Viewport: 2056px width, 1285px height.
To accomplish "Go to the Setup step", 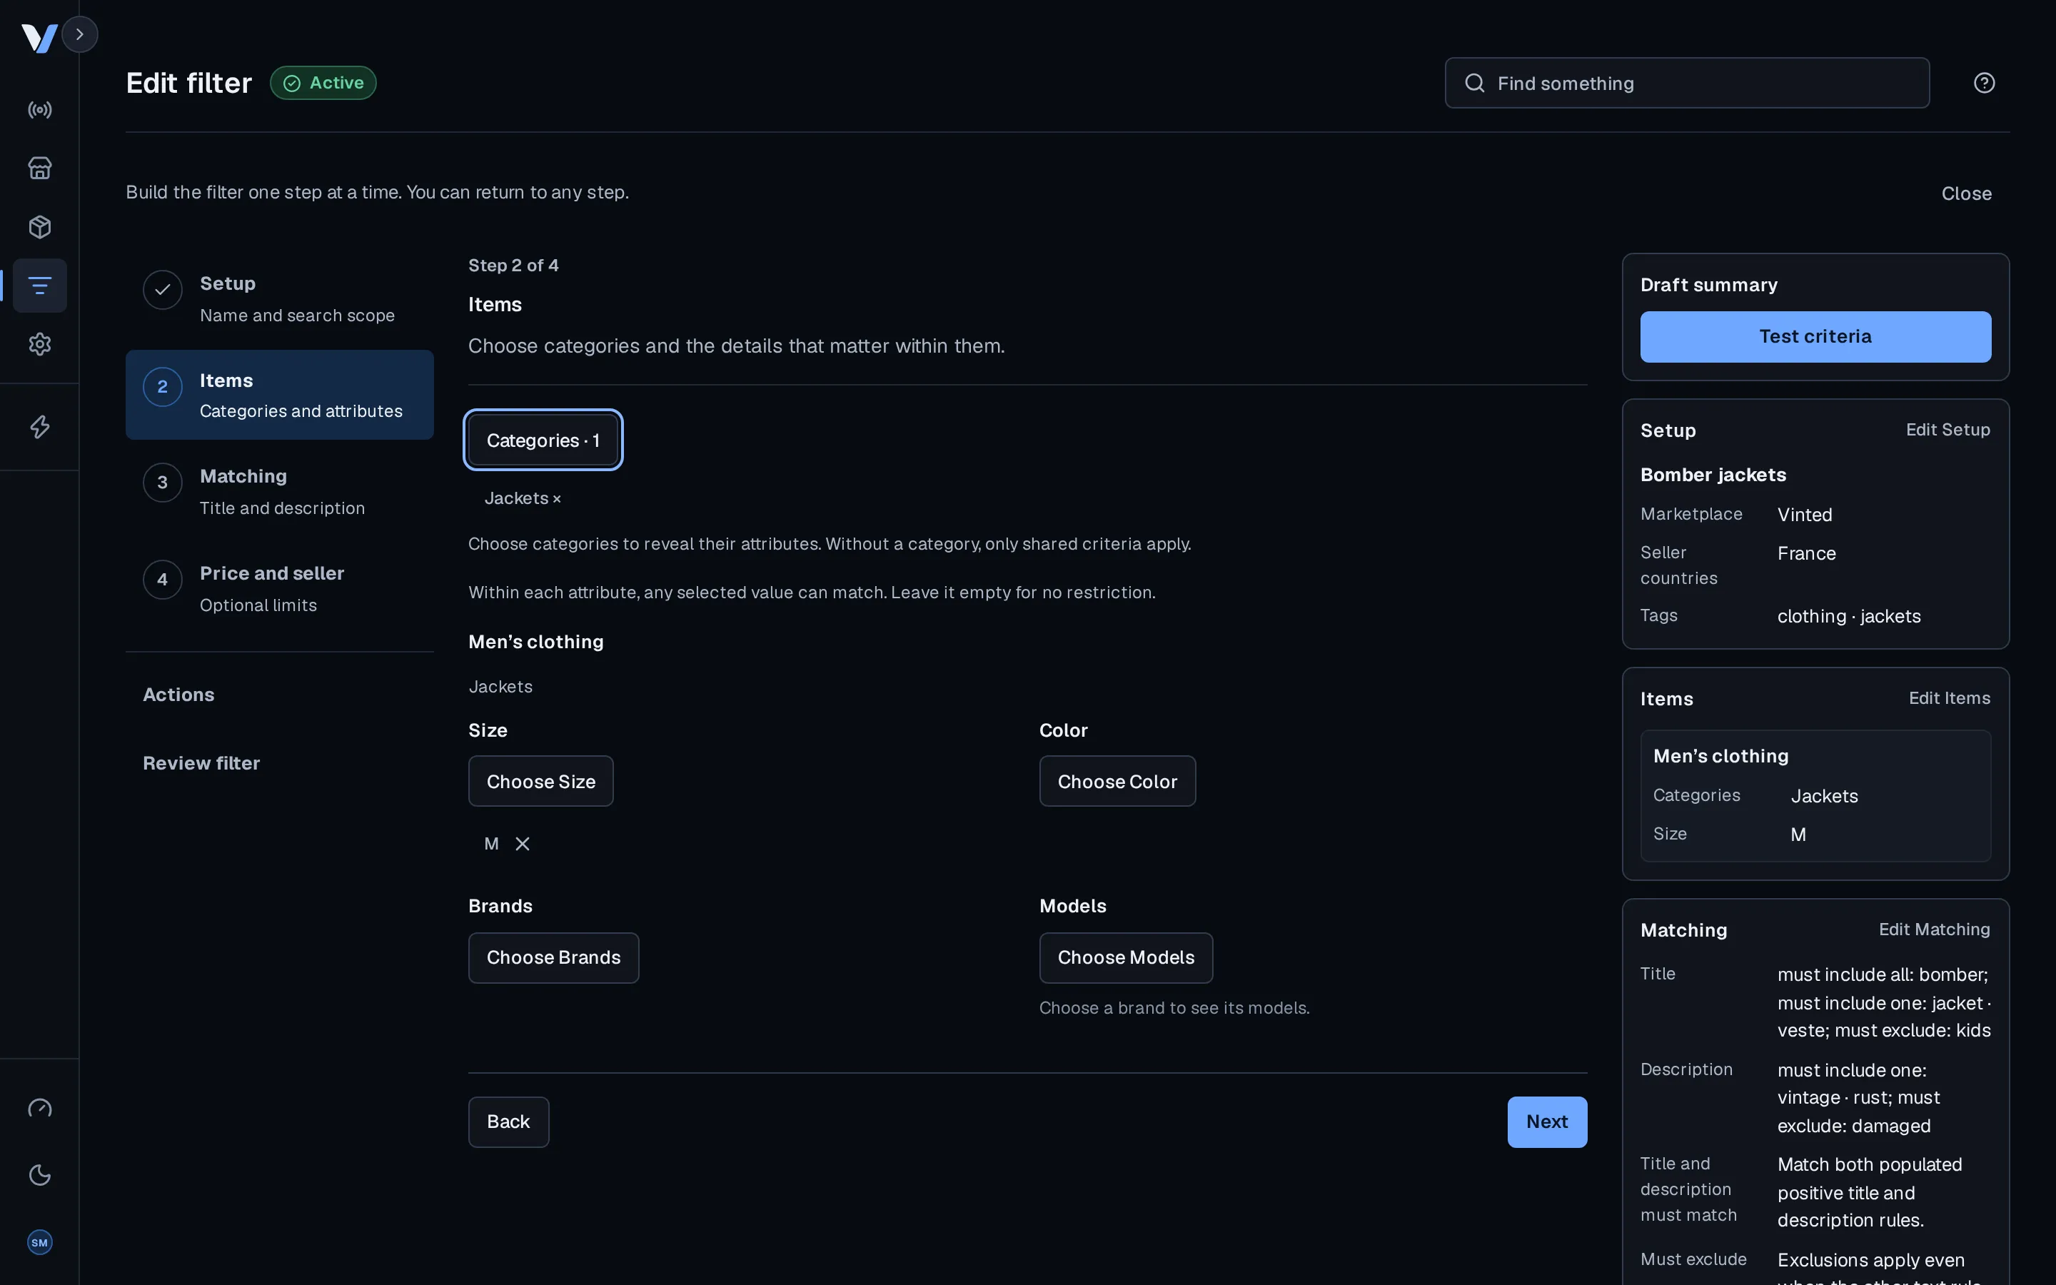I will 280,299.
